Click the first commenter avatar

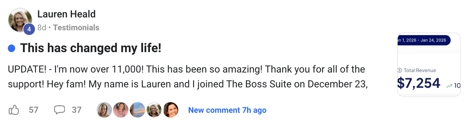pyautogui.click(x=104, y=110)
